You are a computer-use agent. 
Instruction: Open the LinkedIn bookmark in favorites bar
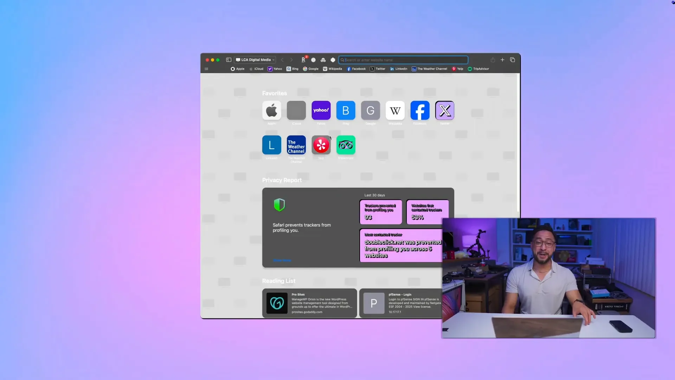tap(399, 69)
